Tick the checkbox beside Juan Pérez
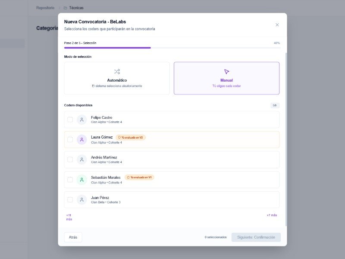Screen dimensions: 345x259 coord(70,199)
